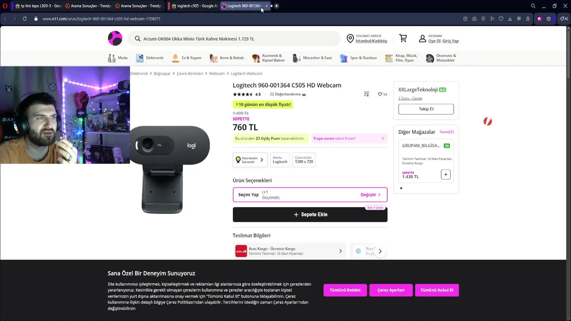Go back with the browser back arrow
The height and width of the screenshot is (321, 571).
5,19
